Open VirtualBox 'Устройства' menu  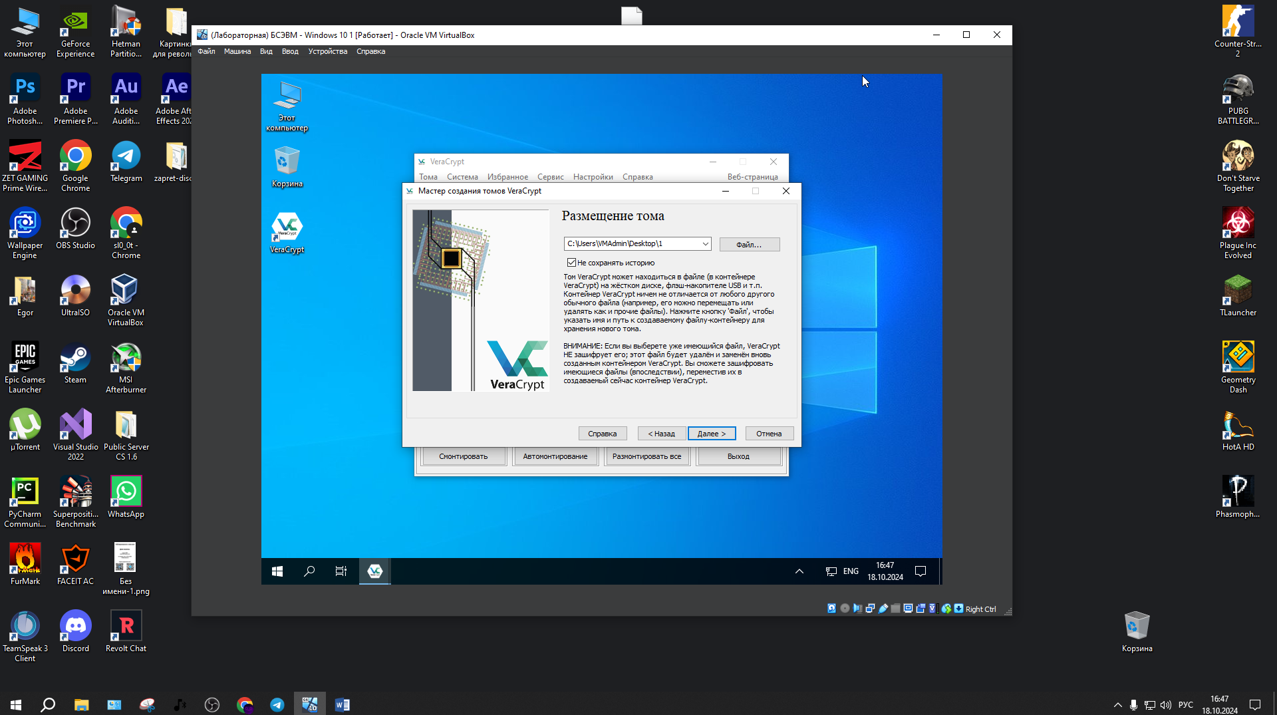(327, 51)
